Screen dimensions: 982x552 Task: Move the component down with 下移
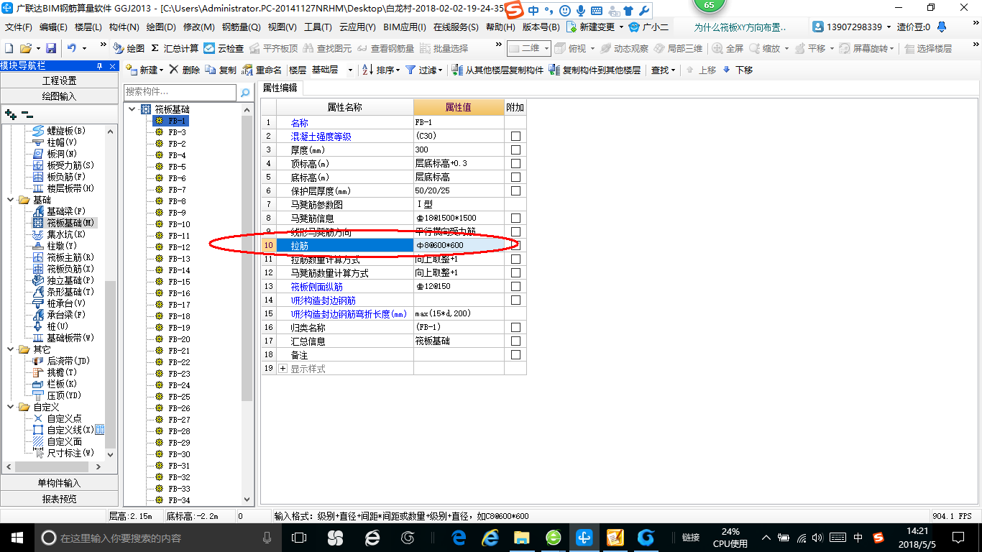pos(738,70)
